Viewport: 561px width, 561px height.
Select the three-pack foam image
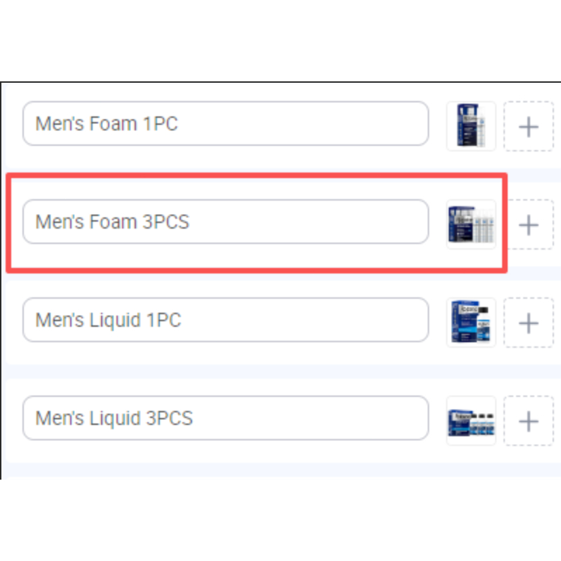pos(471,224)
